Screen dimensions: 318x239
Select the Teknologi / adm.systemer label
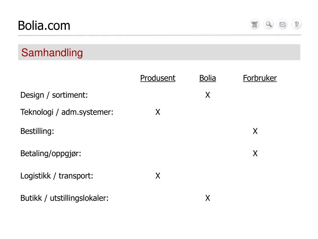[x=67, y=112]
